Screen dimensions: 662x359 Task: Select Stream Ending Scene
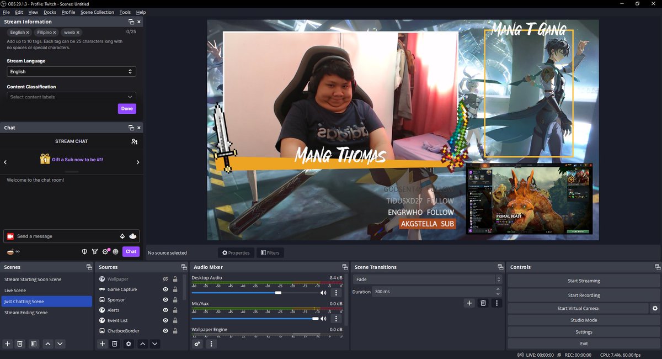coord(46,313)
